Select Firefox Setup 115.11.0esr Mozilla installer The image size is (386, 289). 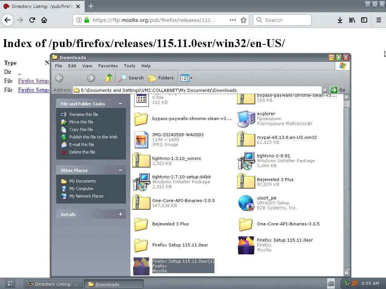click(276, 245)
